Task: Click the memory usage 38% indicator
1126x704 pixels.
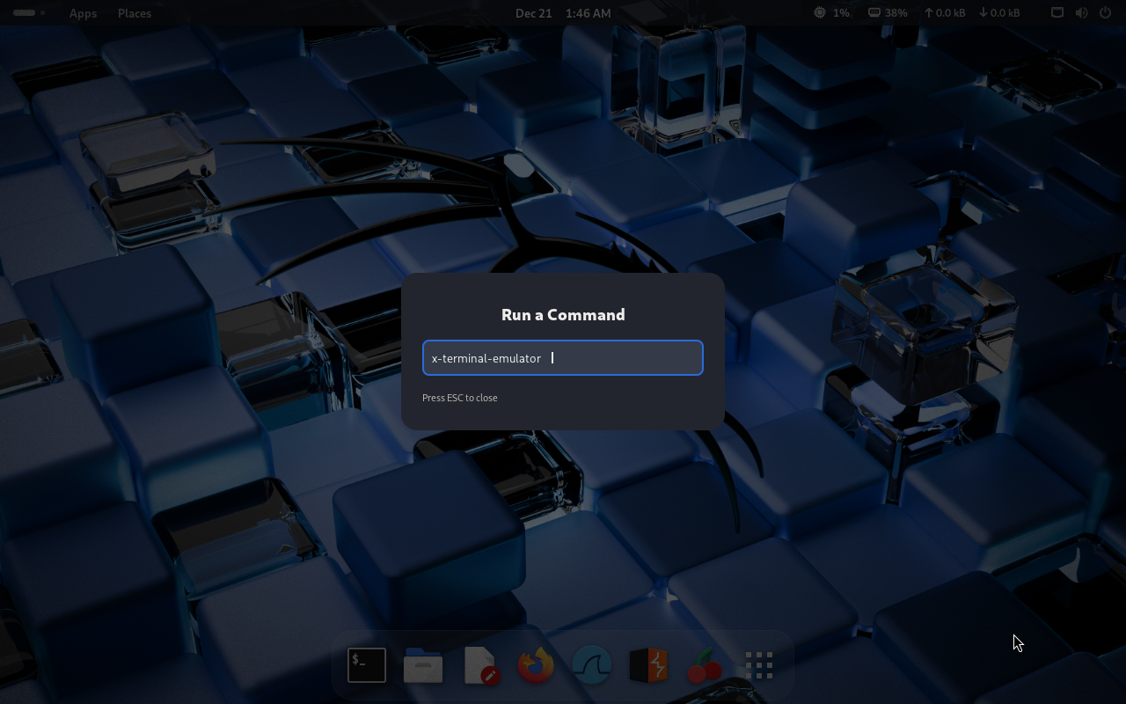Action: tap(888, 13)
